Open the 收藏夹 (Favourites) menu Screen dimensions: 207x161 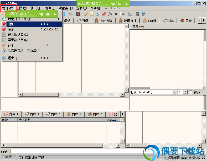[x=66, y=8]
